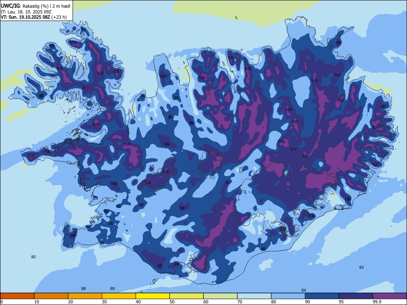Select the pale blue 70–80 legend swatch
Image resolution: width=407 pixels, height=305 pixels.
tap(254, 296)
